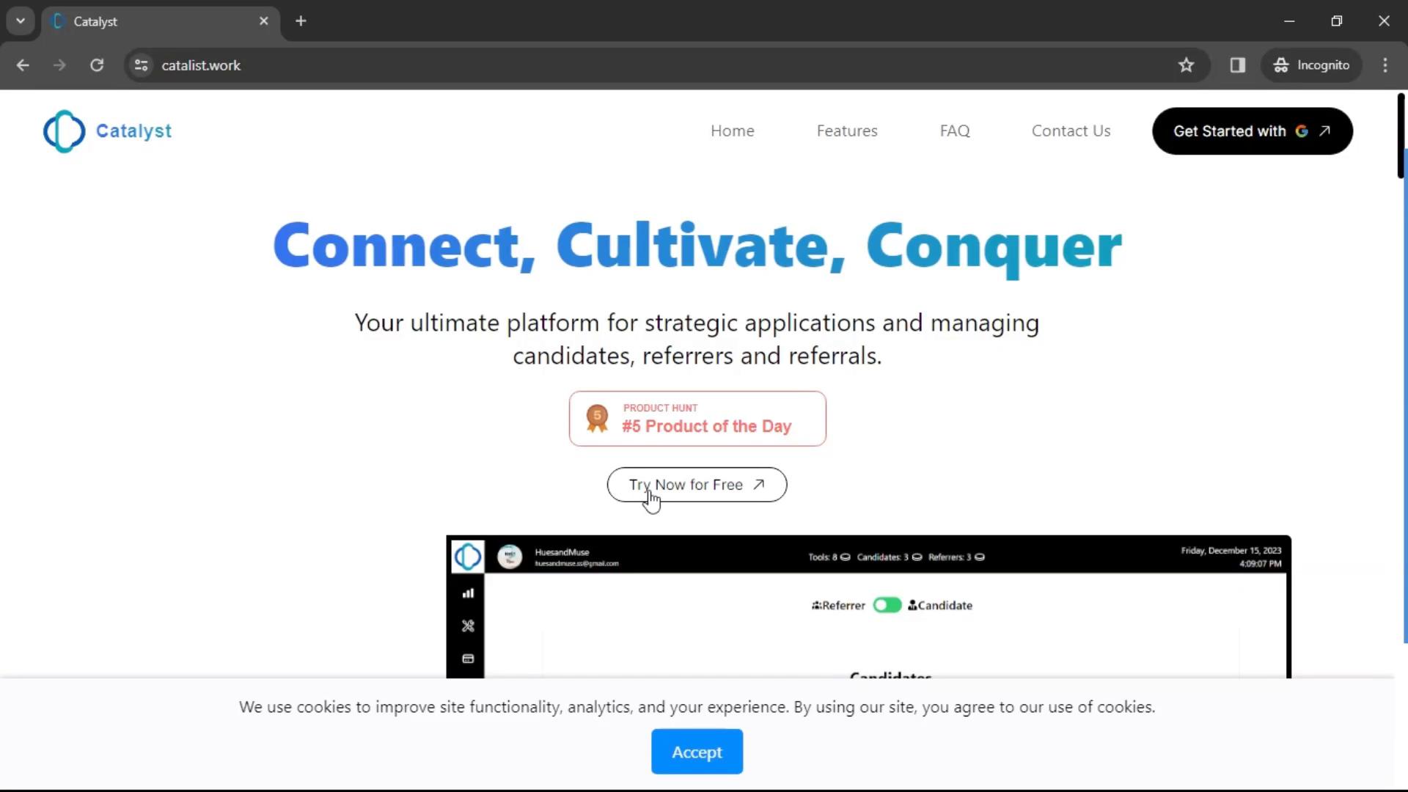This screenshot has width=1408, height=792.
Task: Click the external link arrow on Try Now
Action: [759, 483]
